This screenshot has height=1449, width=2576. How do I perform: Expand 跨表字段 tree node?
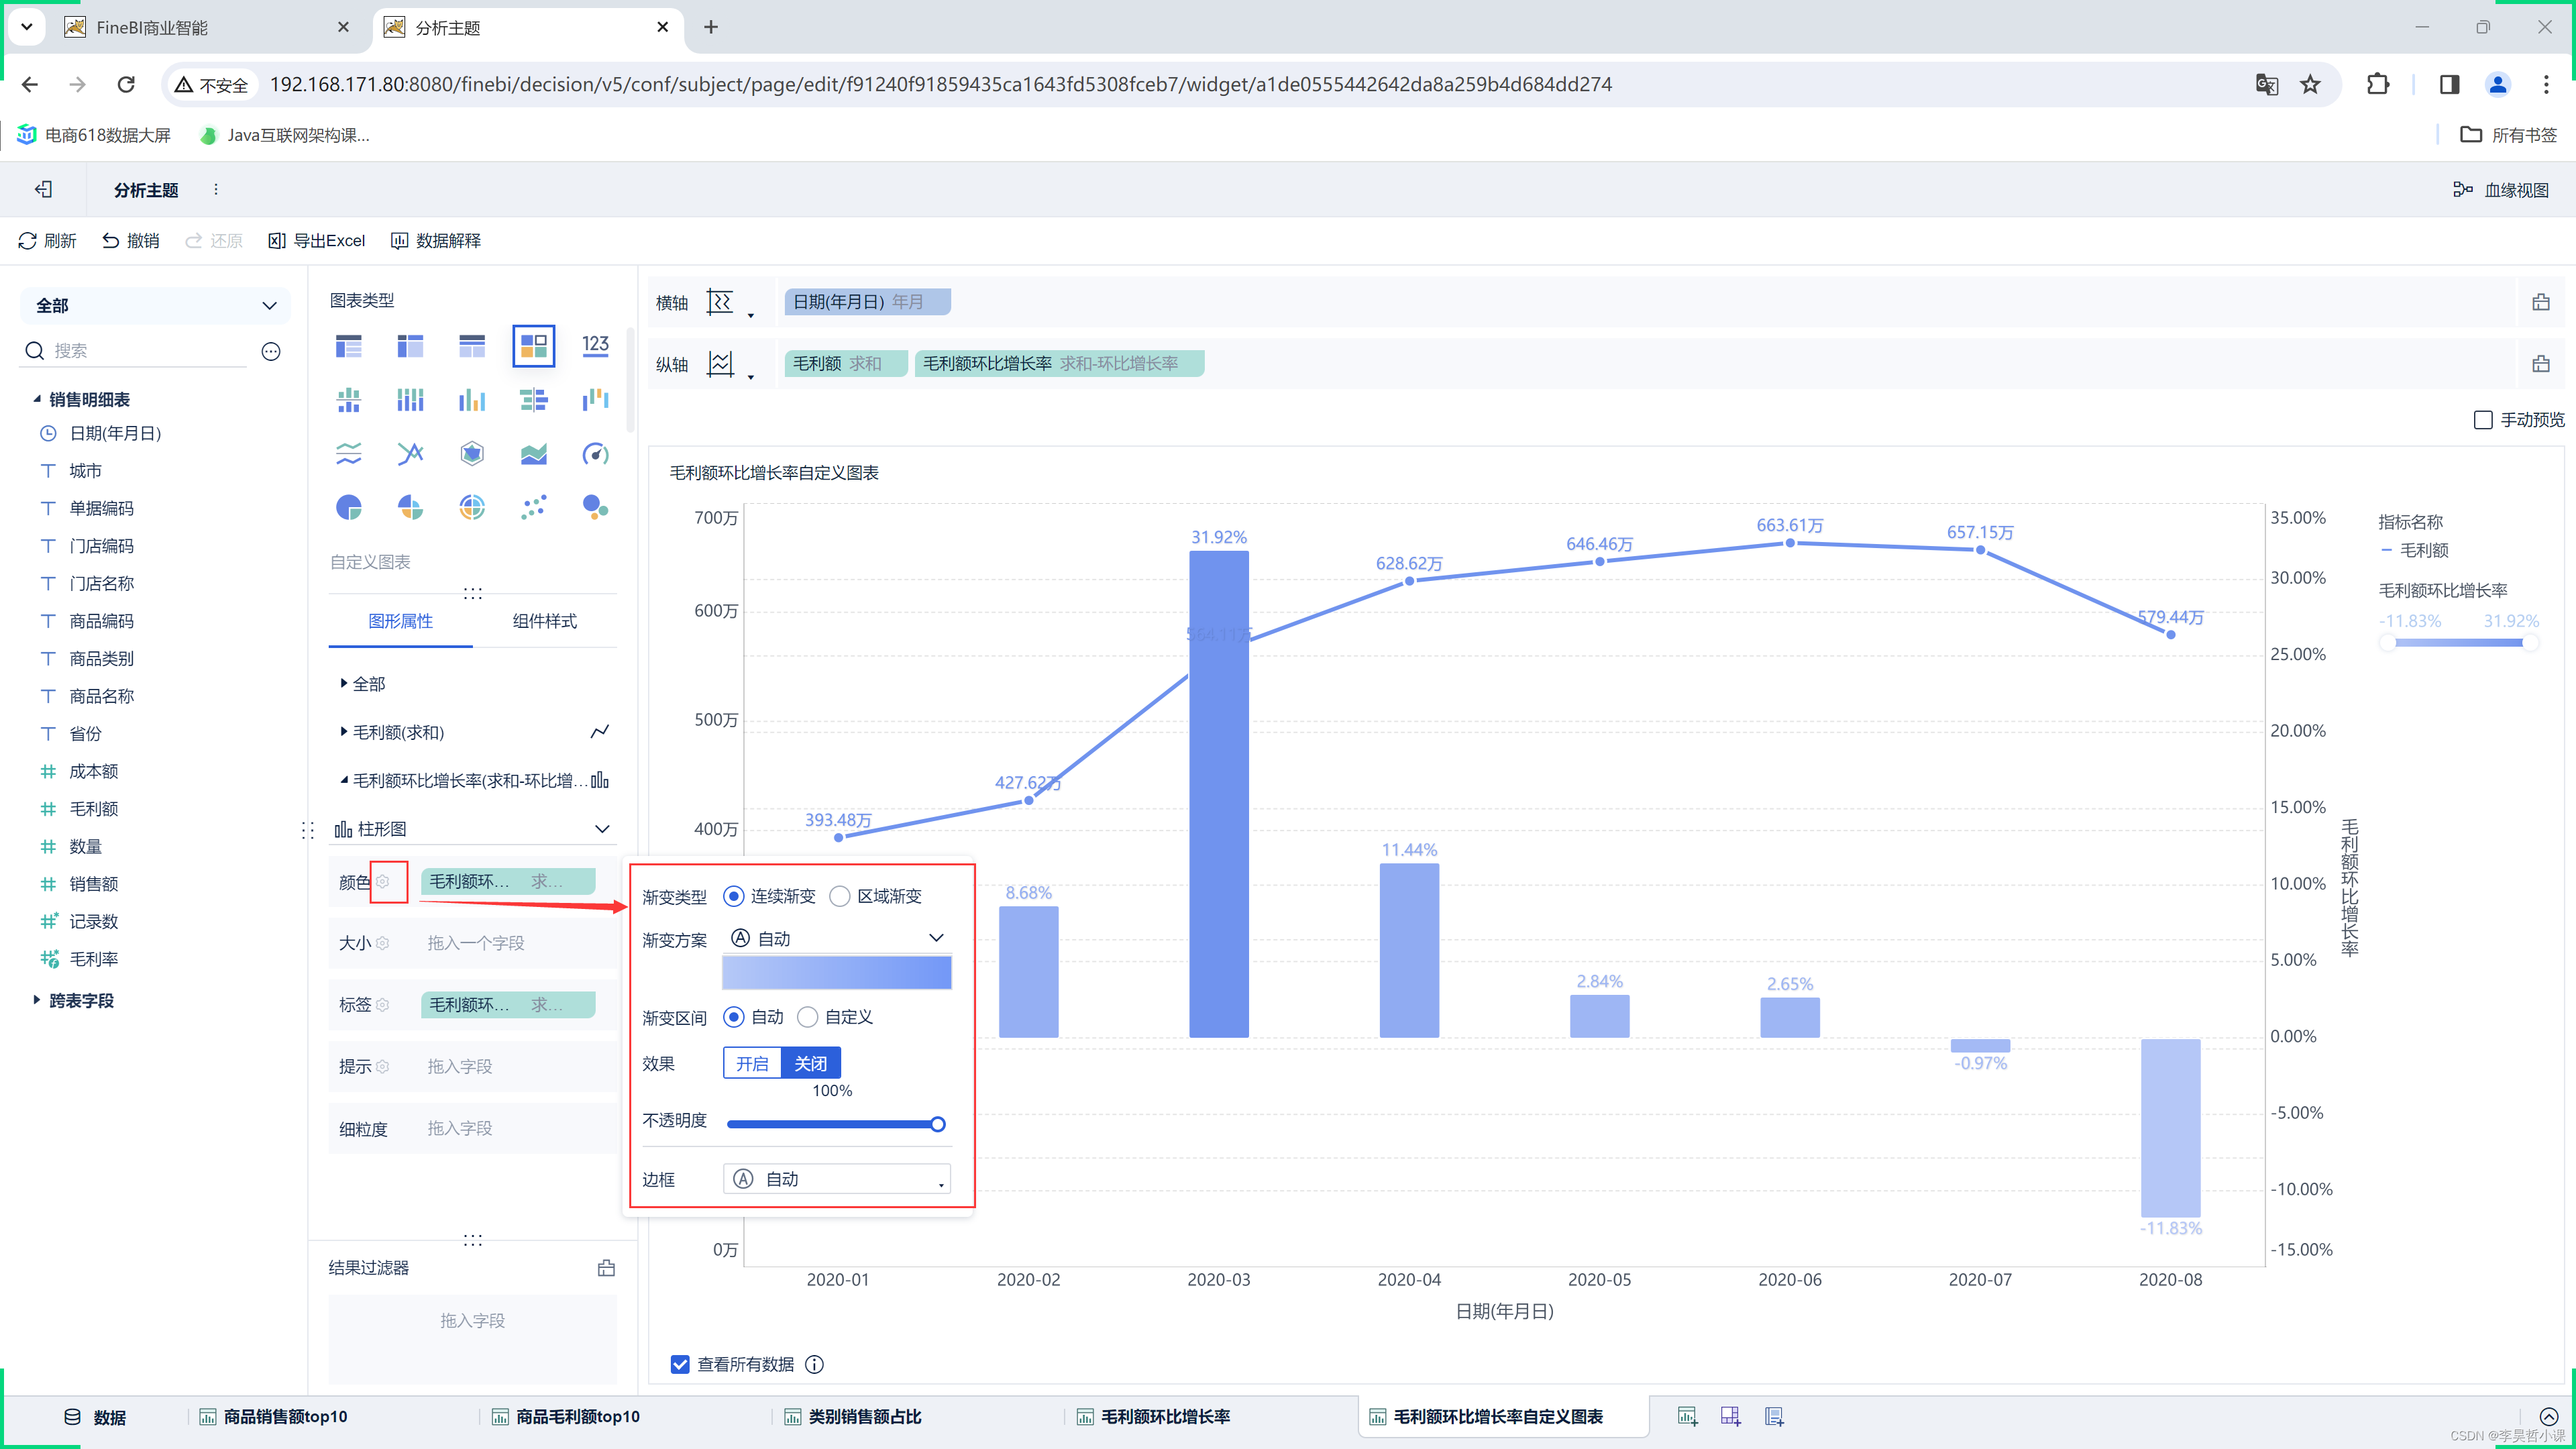[37, 1000]
